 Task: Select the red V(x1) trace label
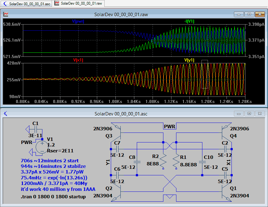click(x=78, y=61)
